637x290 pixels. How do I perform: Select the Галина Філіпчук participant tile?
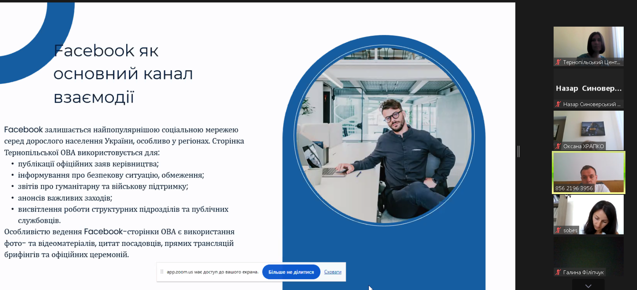pos(589,256)
